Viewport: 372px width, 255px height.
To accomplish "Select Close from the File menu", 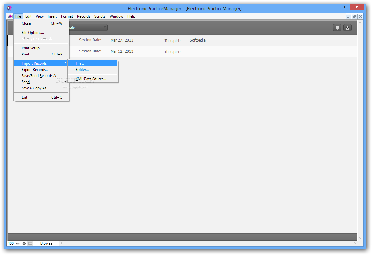I will [x=41, y=23].
